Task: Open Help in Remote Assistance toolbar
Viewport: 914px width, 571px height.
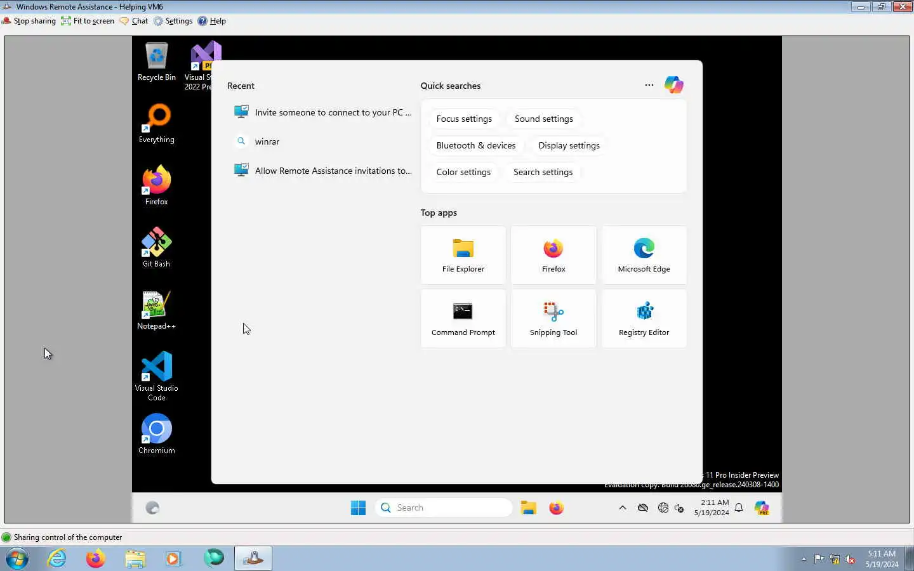Action: (212, 21)
